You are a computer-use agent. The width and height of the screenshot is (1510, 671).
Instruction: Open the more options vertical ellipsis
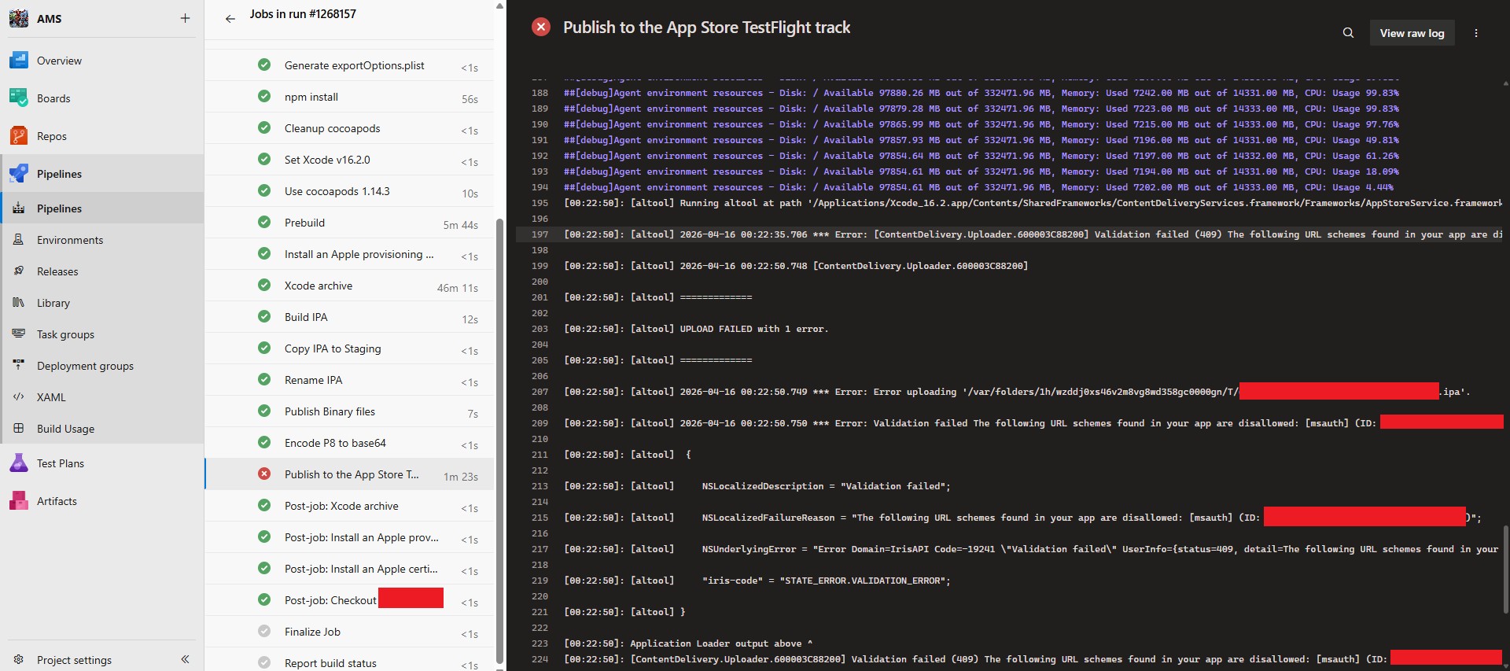(x=1476, y=33)
